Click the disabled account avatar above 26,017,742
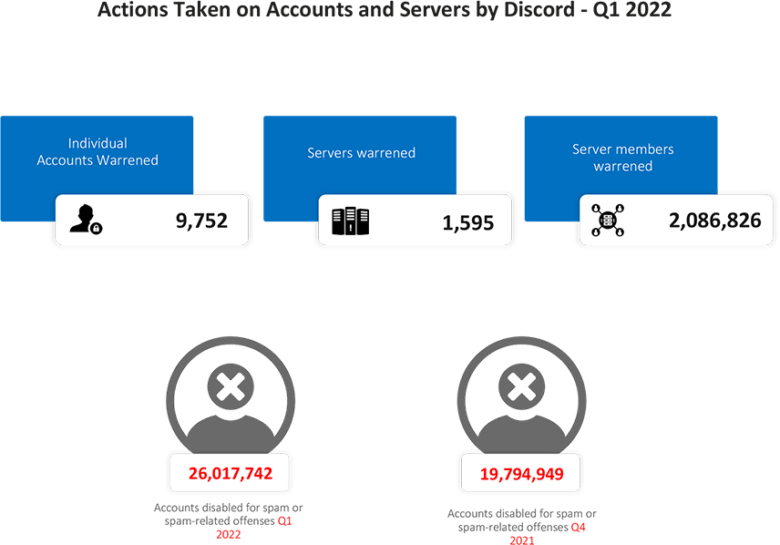The image size is (780, 545). (231, 396)
